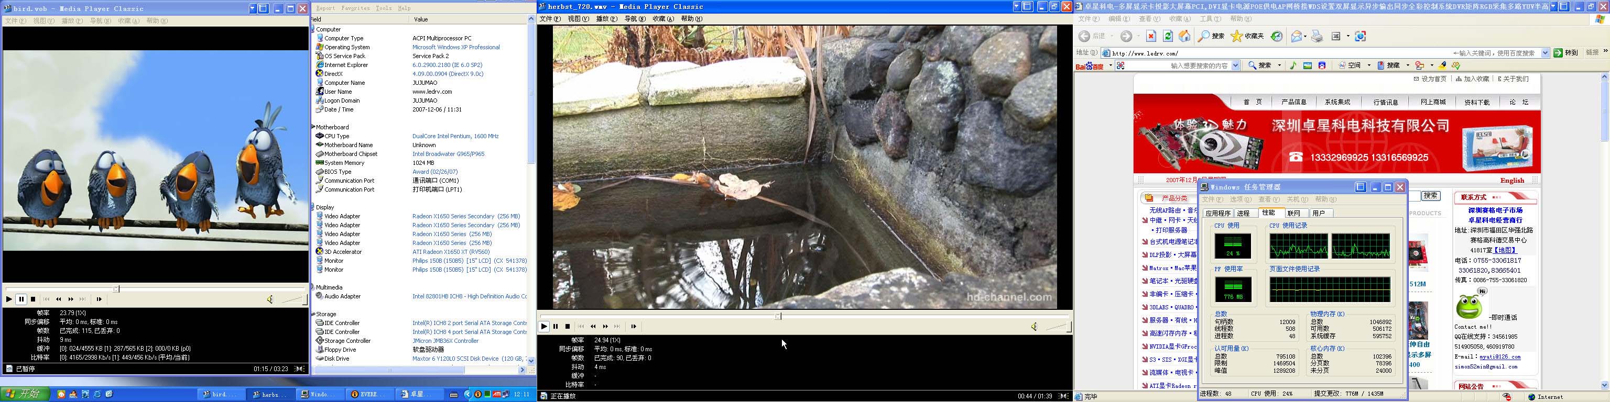Viewport: 1610px width, 402px height.
Task: Print the page from IE toolbar
Action: (1317, 36)
